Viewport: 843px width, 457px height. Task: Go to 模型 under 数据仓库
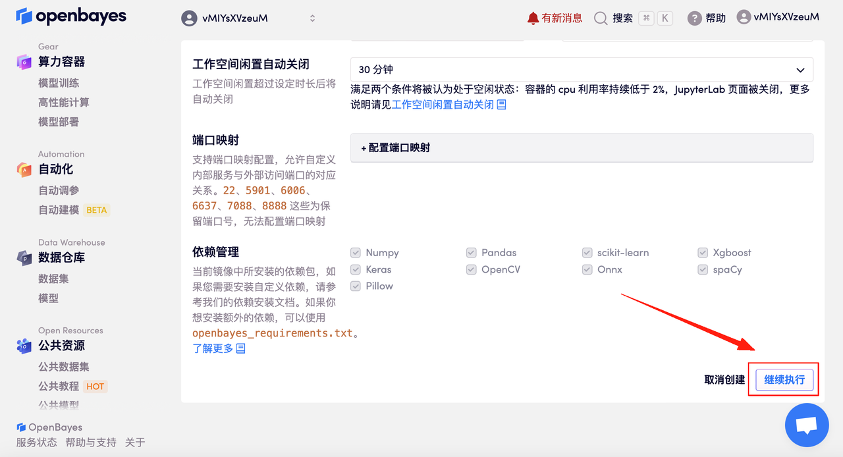[48, 298]
